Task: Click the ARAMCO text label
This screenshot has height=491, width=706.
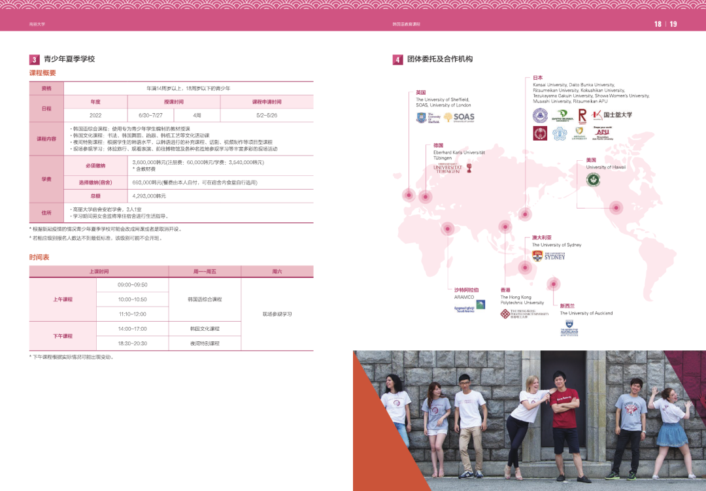Action: point(463,297)
